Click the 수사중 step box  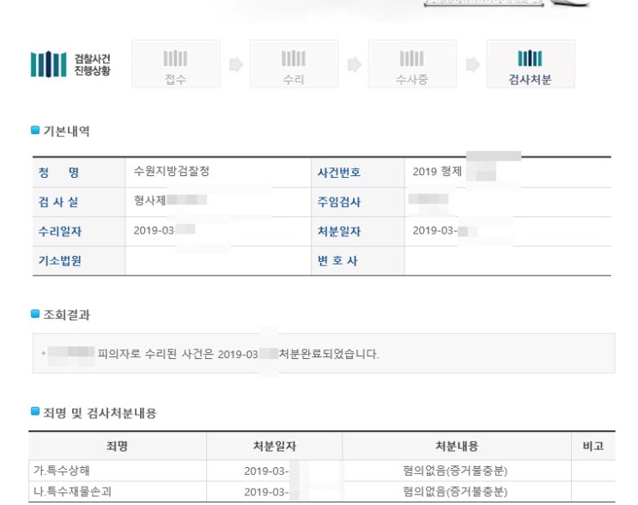click(412, 64)
